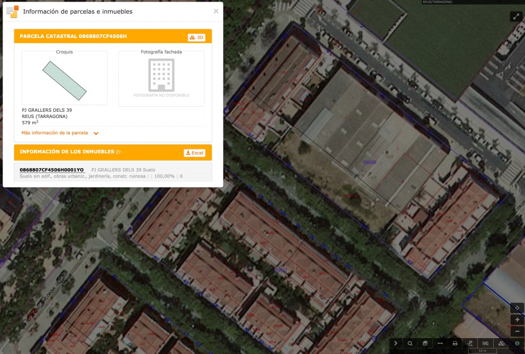This screenshot has height=354, width=525.
Task: Open the search tool in the map toolbar
Action: point(410,343)
